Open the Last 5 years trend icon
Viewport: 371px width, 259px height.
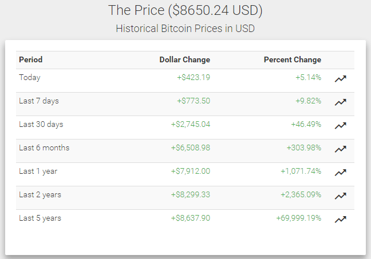341,219
